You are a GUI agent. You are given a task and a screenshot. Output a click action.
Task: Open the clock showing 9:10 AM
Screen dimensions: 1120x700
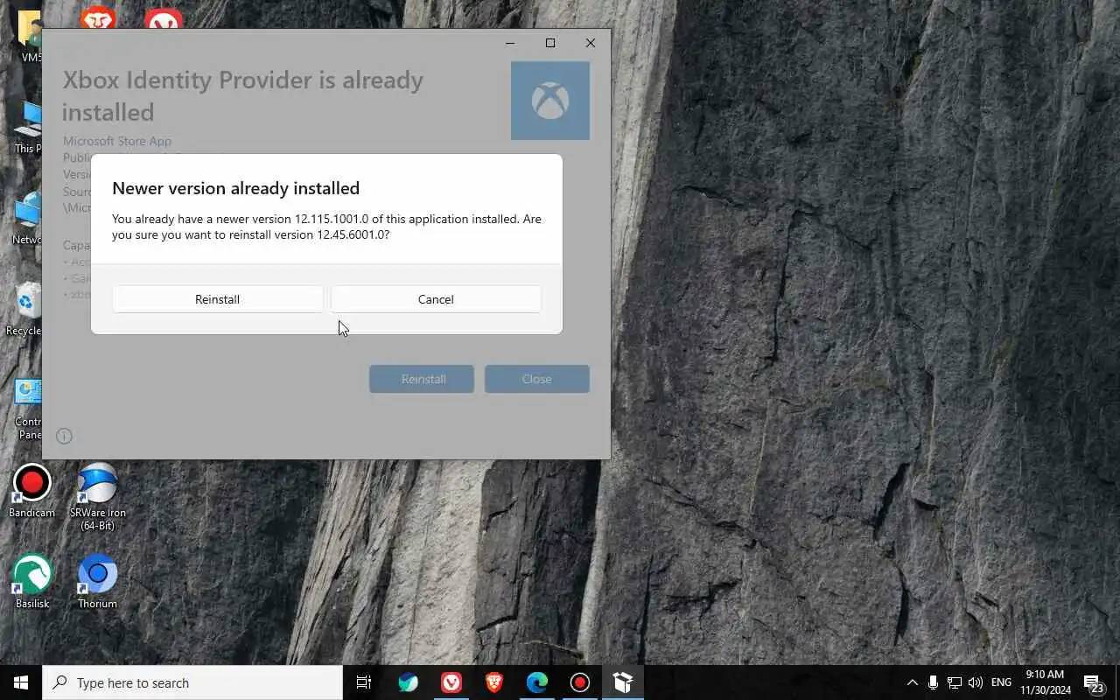point(1045,682)
